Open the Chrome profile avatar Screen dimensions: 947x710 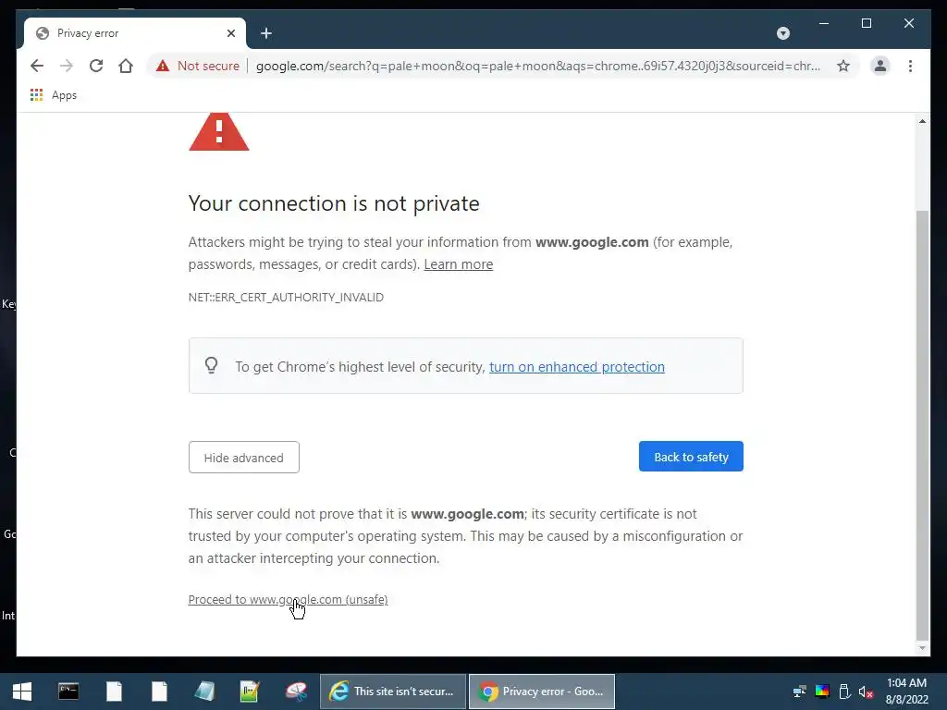(880, 66)
